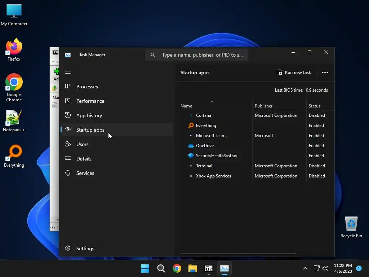369x277 pixels.
Task: Click the Everything app icon in startup list
Action: 191,126
